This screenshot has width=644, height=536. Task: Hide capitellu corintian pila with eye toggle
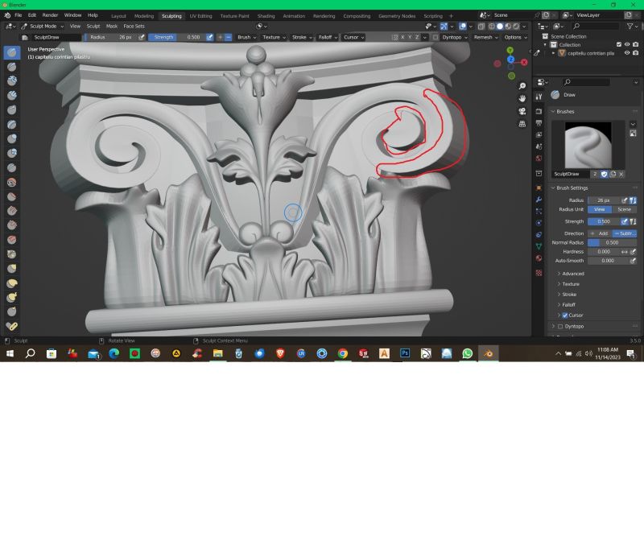(627, 53)
